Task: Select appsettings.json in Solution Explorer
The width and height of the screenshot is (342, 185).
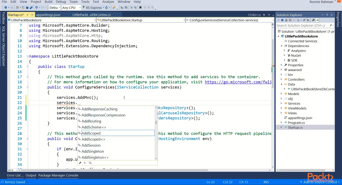Action: click(x=300, y=118)
